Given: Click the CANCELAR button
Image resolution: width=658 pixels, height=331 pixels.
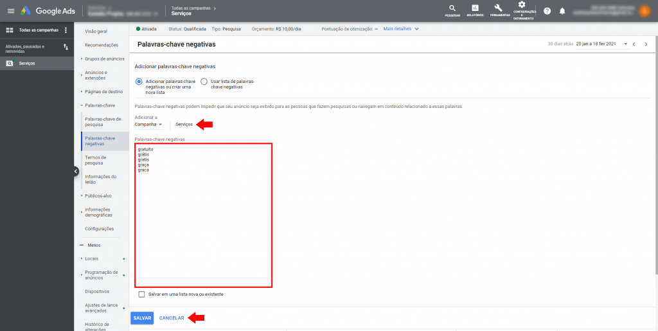Looking at the screenshot, I should click(x=172, y=318).
